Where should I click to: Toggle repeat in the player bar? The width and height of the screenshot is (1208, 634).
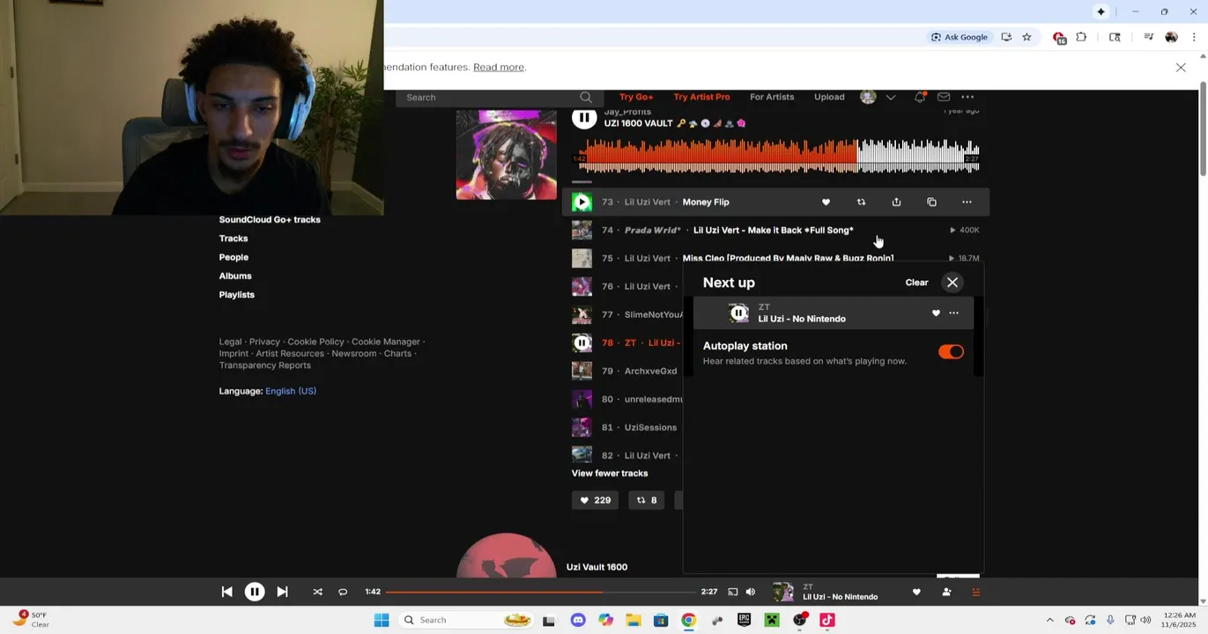coord(343,592)
